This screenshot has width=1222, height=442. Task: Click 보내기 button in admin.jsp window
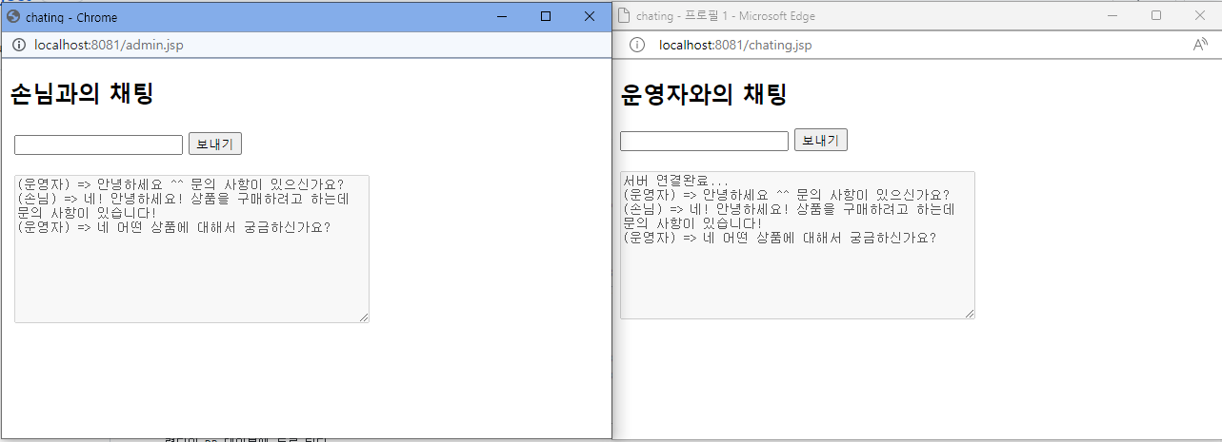pos(215,144)
